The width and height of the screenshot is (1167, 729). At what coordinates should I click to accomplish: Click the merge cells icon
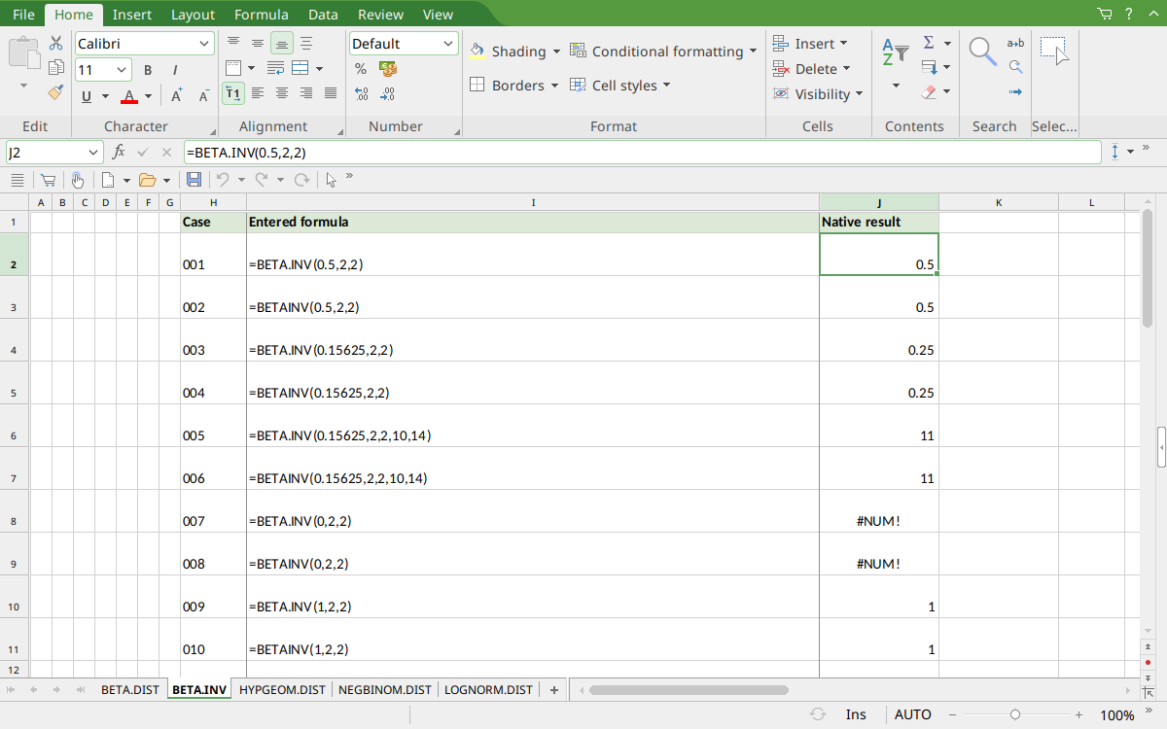point(301,68)
